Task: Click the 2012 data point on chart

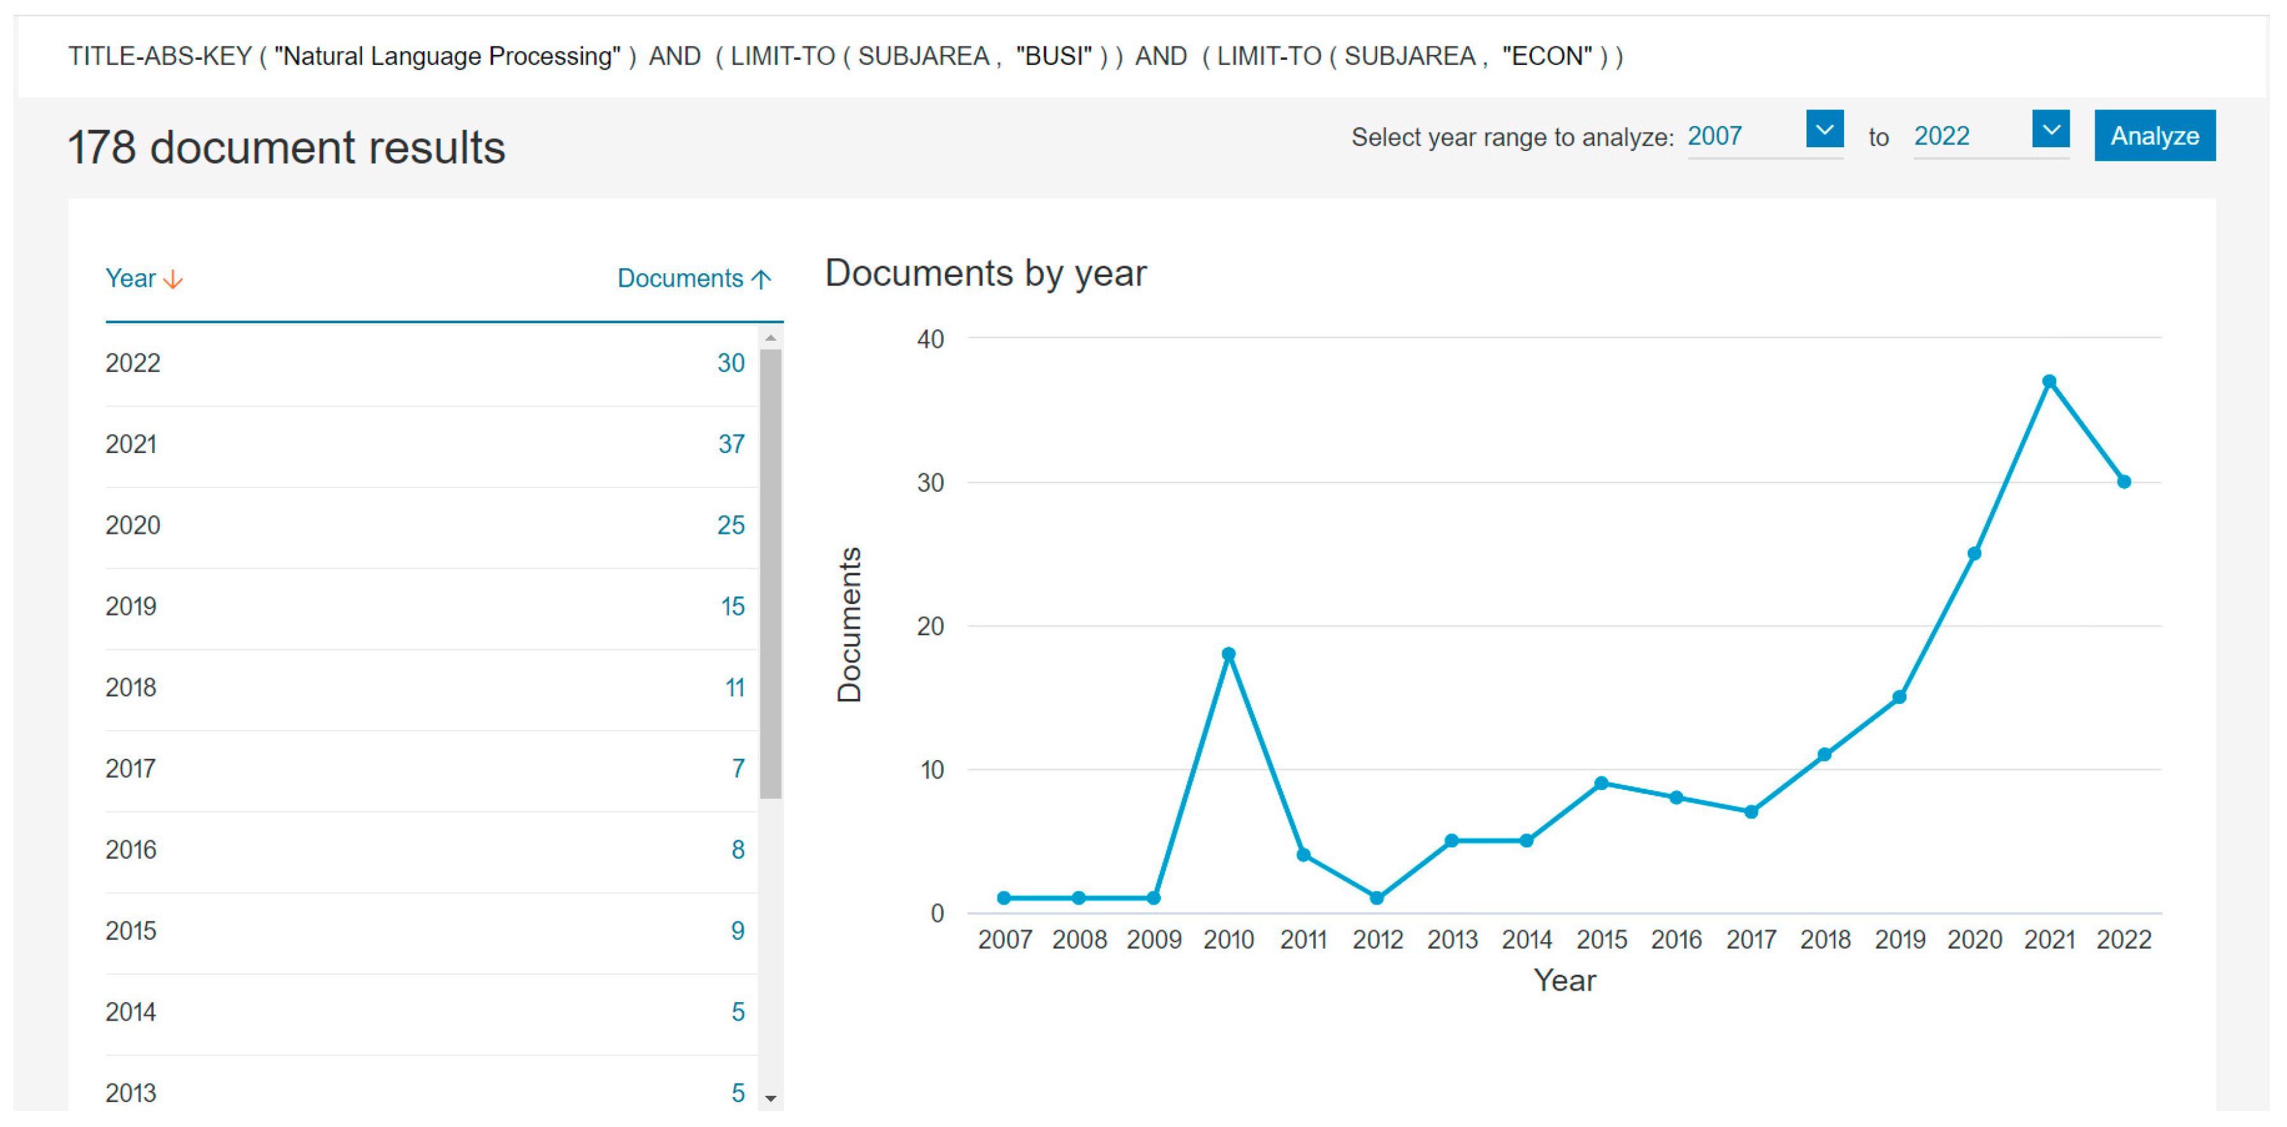Action: pos(1377,898)
